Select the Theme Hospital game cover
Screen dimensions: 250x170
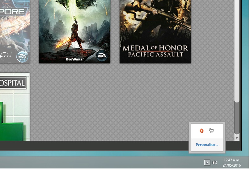[x=15, y=107]
